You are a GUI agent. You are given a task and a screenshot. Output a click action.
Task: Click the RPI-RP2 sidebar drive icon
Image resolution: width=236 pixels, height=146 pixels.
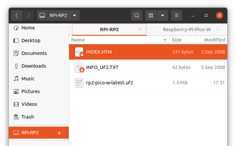click(x=16, y=133)
